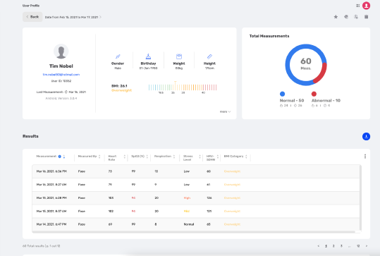The image size is (380, 256).
Task: Click the High stress level value
Action: 187,198
